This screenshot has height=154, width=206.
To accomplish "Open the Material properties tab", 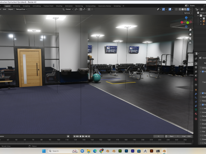I will pos(196,114).
